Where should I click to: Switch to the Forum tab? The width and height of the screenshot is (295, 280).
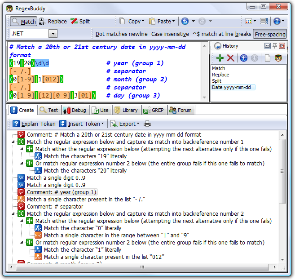click(181, 110)
